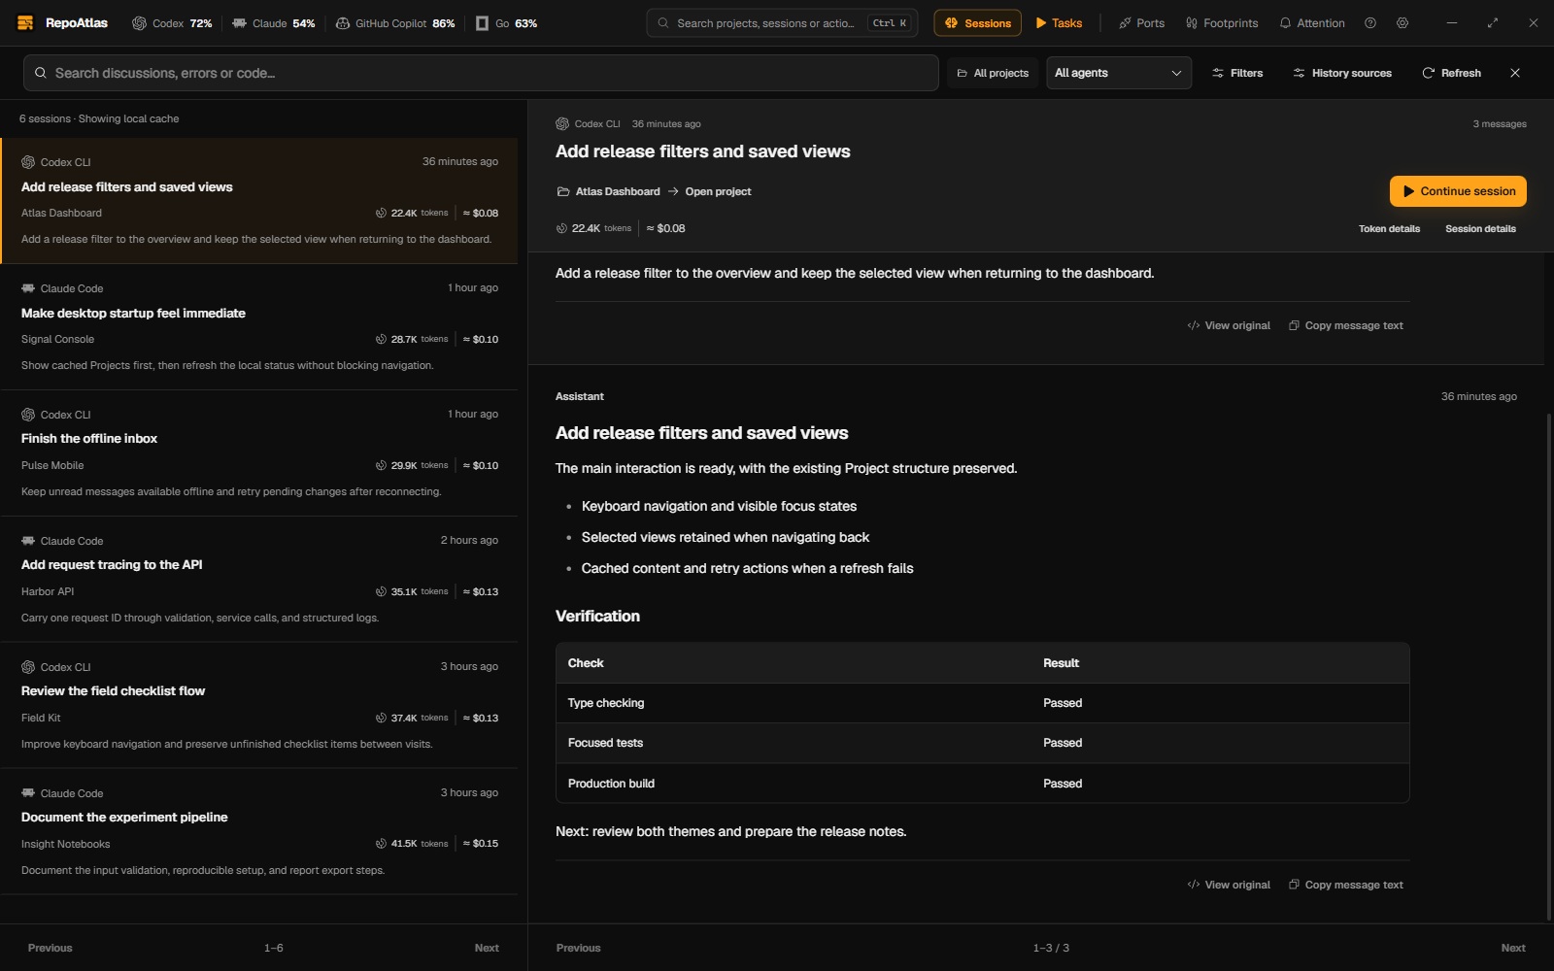This screenshot has width=1554, height=971.
Task: Open Session details link
Action: pos(1480,229)
